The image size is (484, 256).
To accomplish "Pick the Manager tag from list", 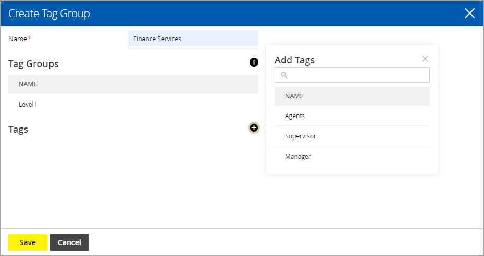I will [352, 157].
